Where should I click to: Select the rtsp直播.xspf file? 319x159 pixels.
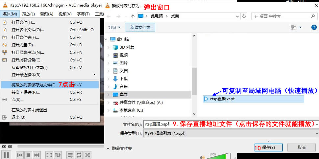click(254, 99)
